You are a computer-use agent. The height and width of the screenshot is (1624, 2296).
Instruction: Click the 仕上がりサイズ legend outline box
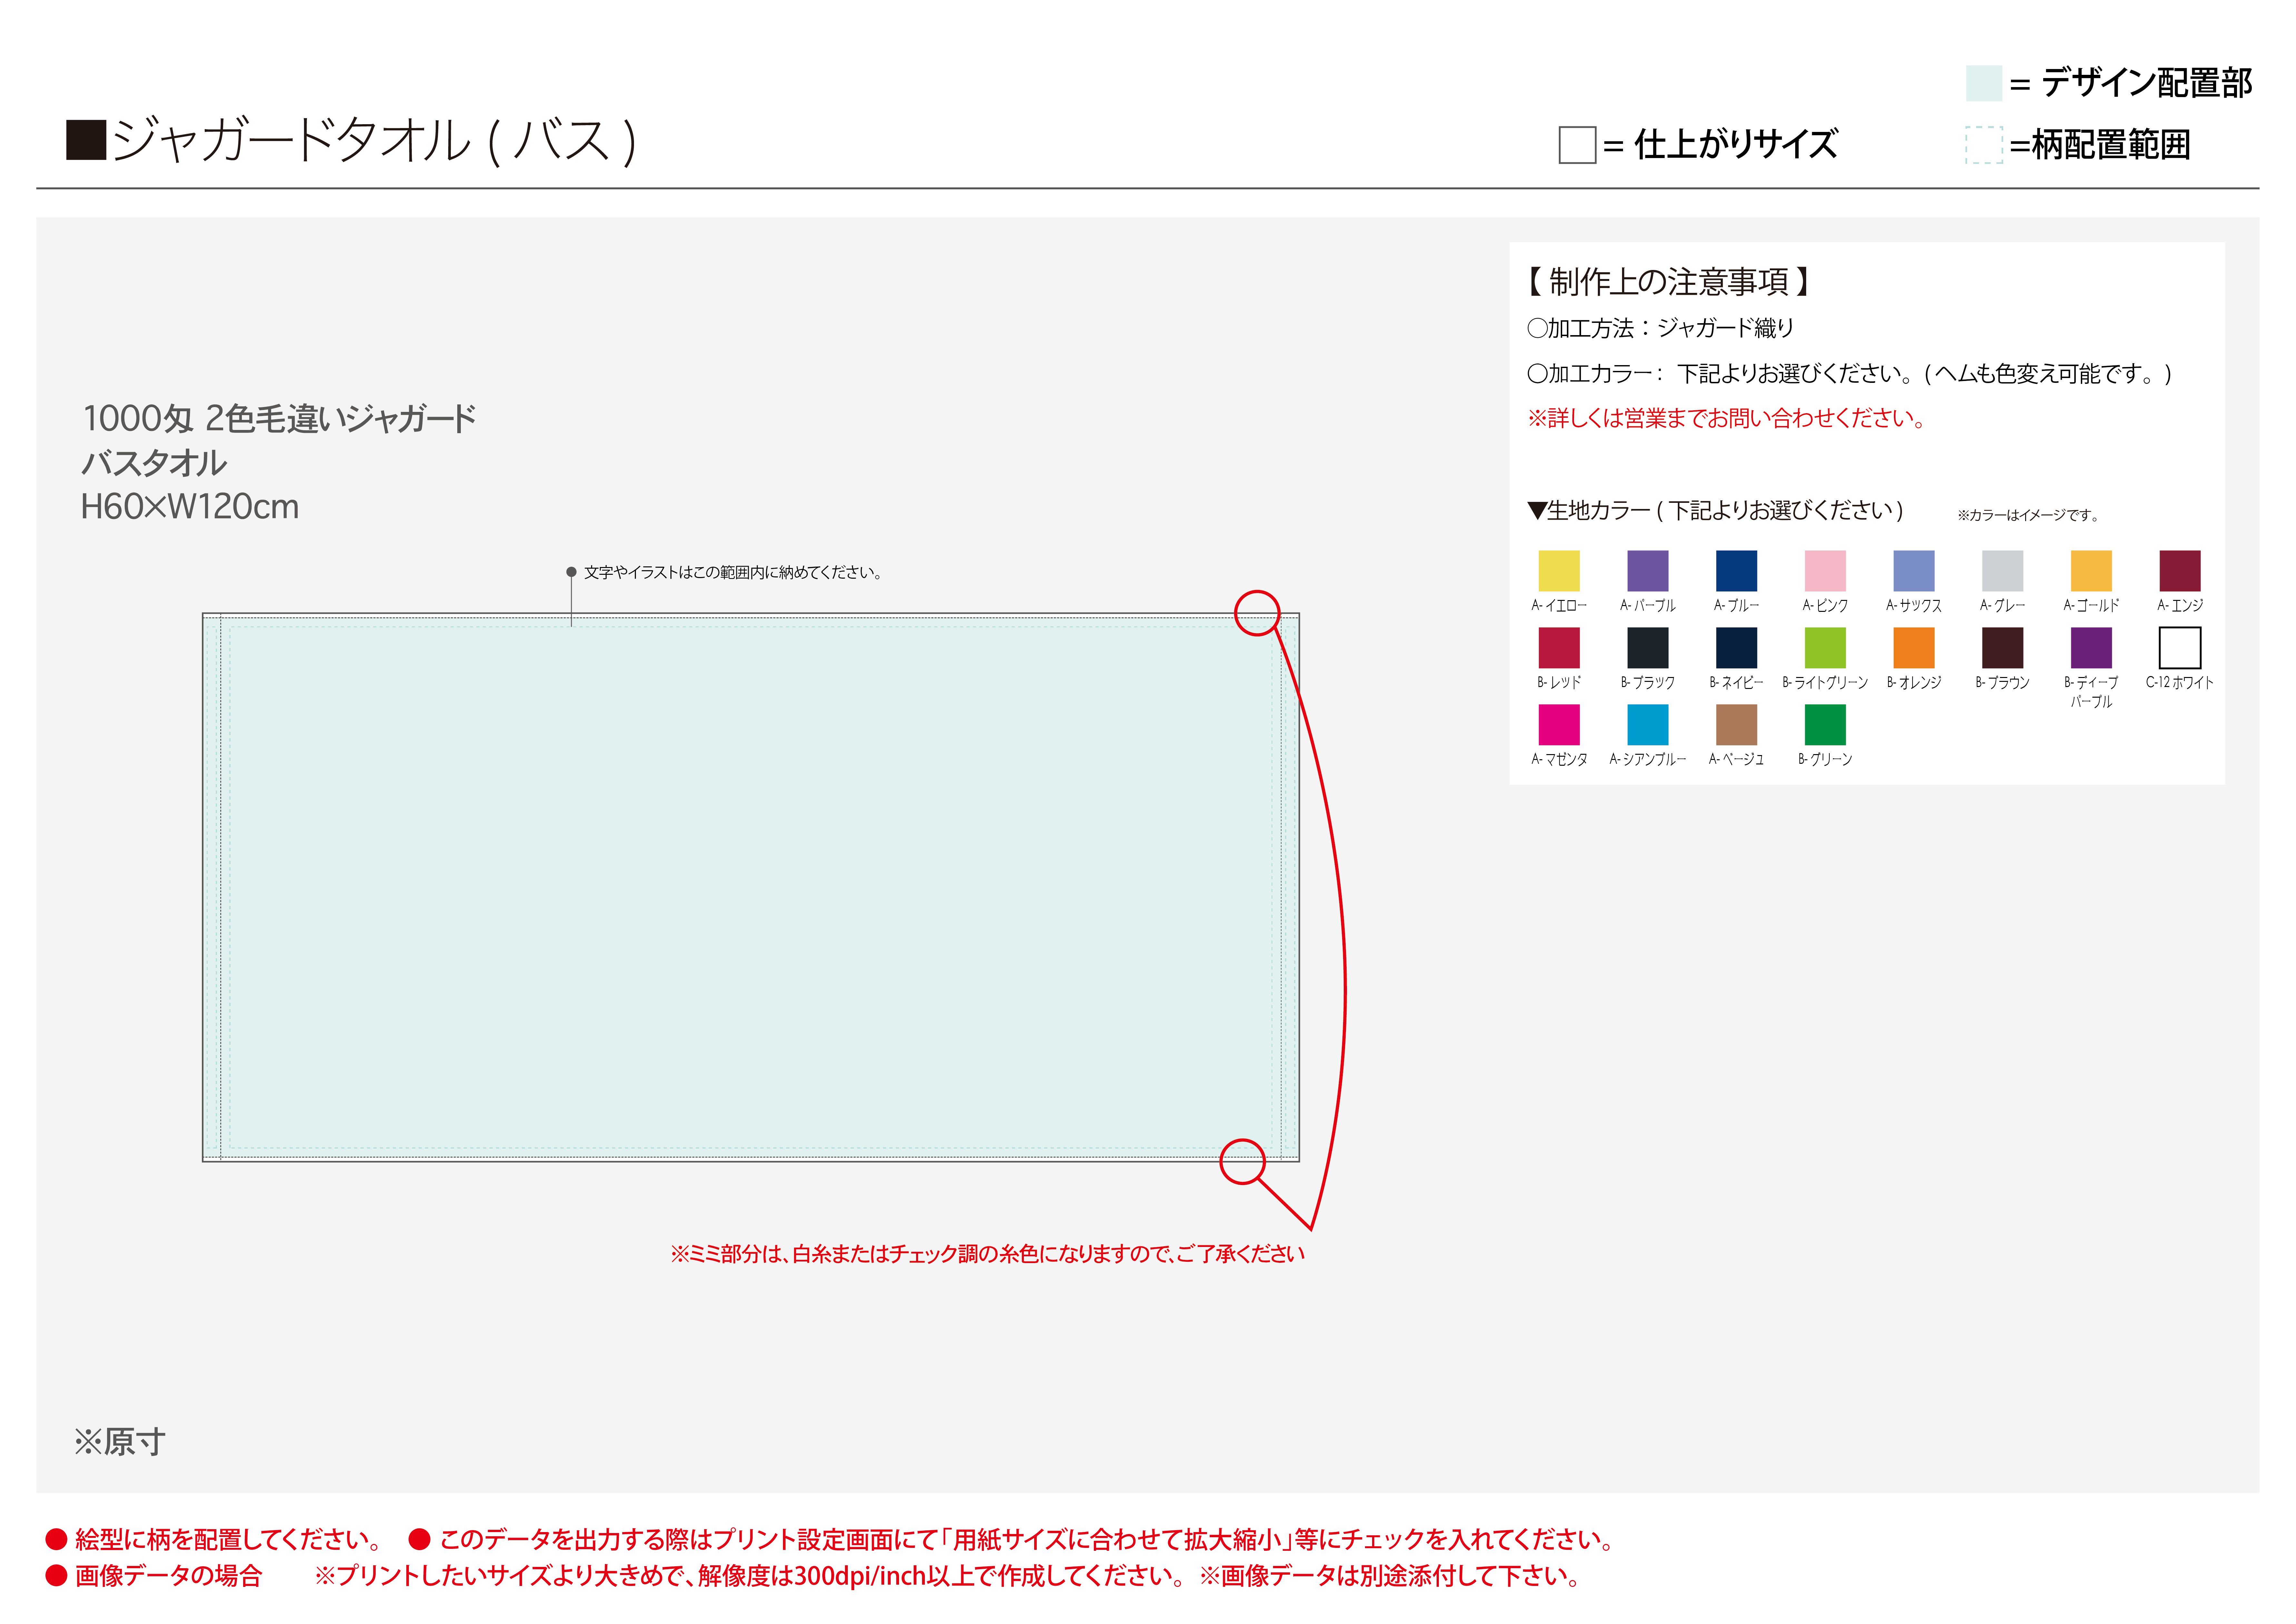(x=1577, y=145)
